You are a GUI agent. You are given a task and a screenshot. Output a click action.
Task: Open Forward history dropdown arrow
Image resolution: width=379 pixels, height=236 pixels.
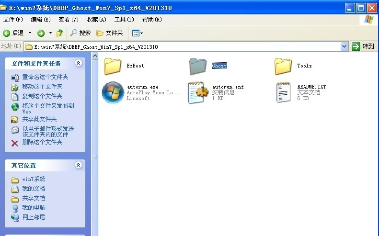pos(50,33)
